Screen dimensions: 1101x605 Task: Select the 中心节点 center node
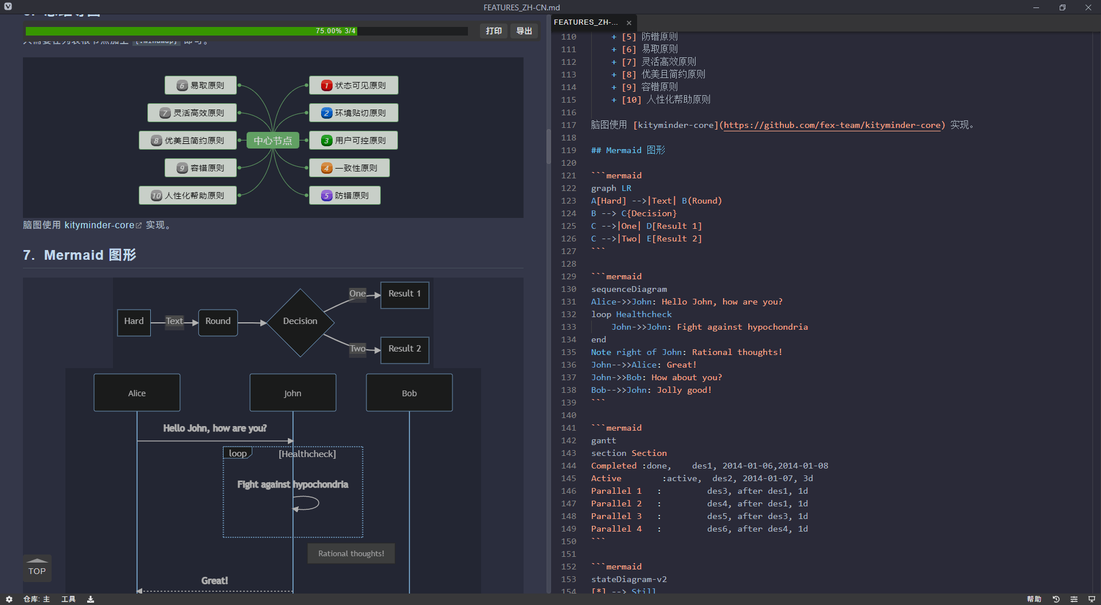[x=273, y=140]
